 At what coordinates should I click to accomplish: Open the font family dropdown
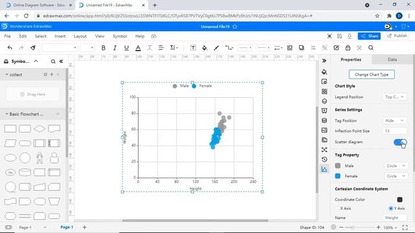tap(59, 48)
